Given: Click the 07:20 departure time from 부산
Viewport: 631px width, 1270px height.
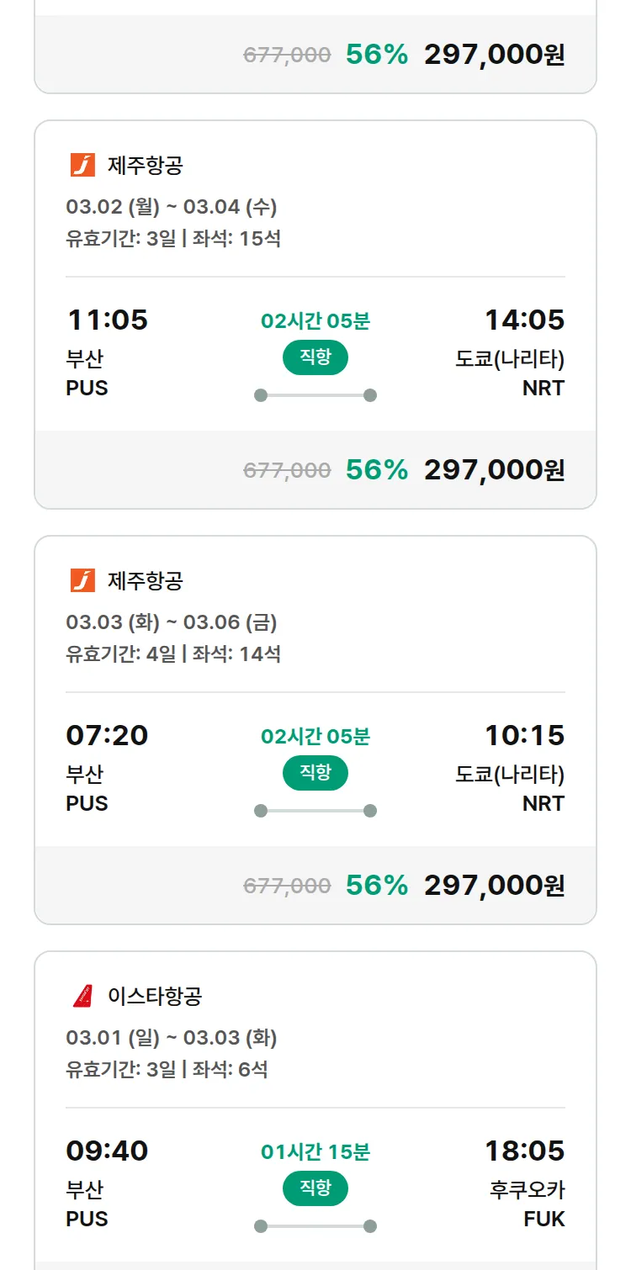Looking at the screenshot, I should point(107,735).
